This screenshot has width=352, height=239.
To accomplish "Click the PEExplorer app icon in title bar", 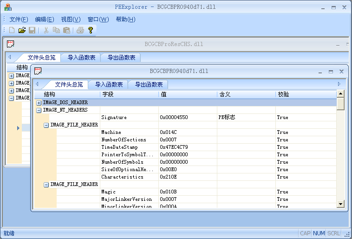I will coord(8,7).
